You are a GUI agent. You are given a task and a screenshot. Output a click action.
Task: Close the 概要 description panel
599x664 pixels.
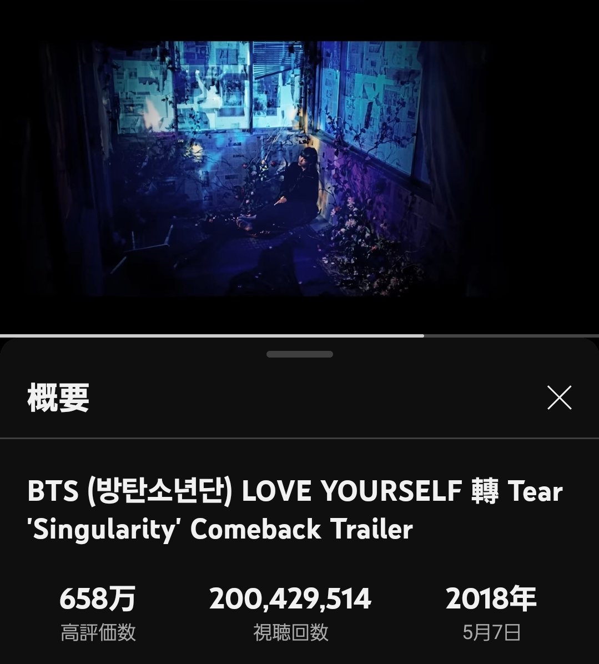click(x=559, y=397)
